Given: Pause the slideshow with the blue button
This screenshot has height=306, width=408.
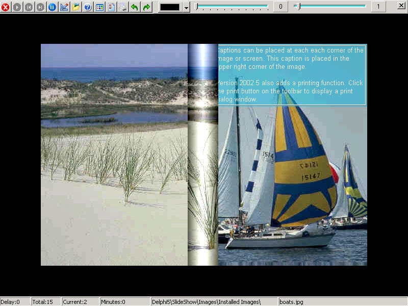Looking at the screenshot, I should click(x=53, y=7).
